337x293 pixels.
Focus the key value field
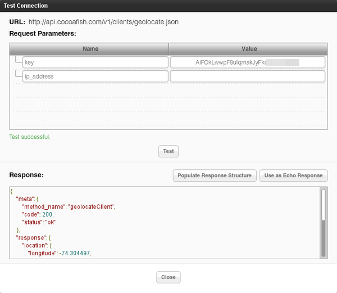(247, 62)
